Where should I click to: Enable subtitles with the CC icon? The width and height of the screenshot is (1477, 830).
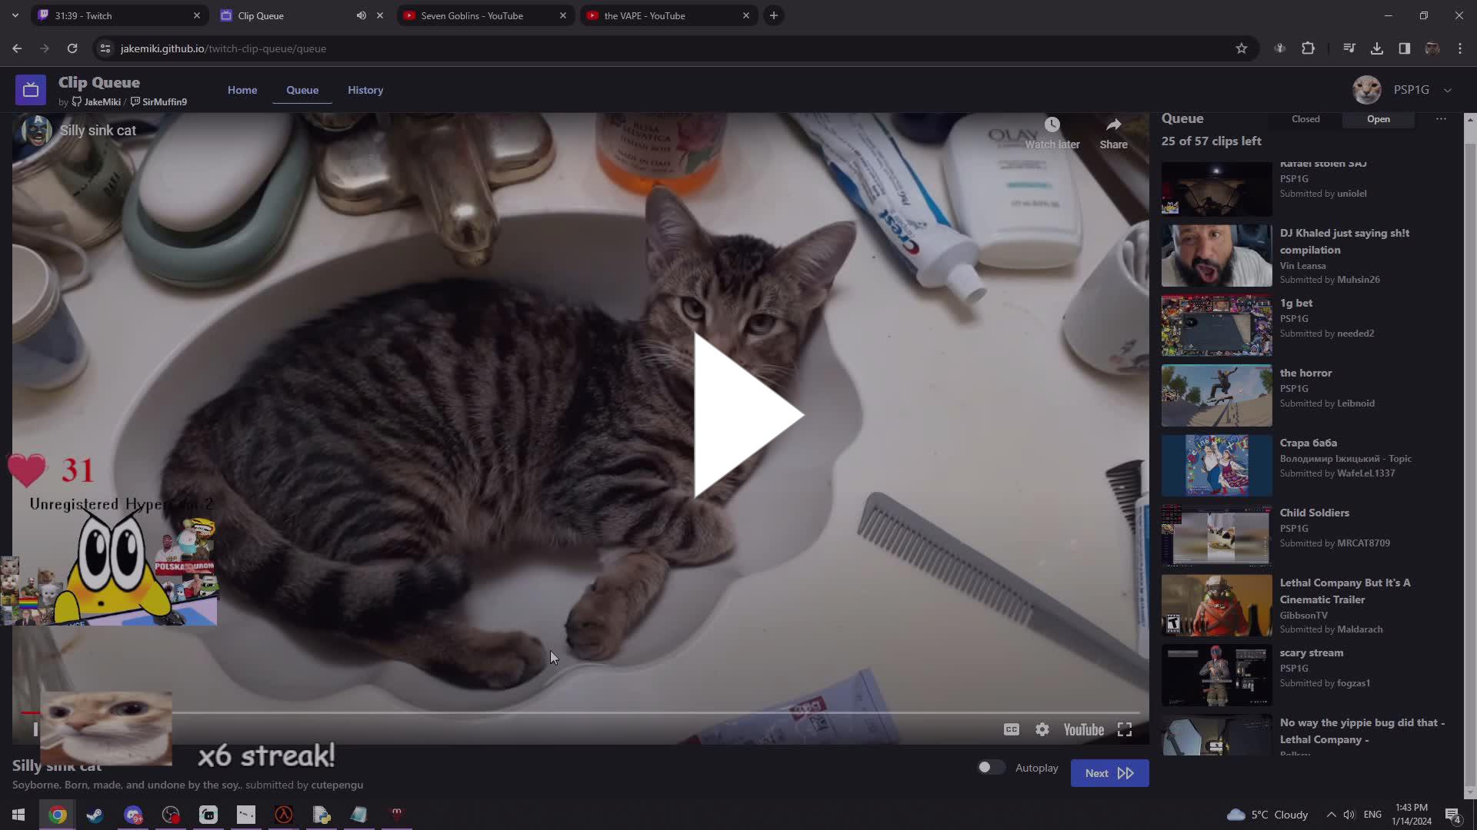coord(1011,729)
